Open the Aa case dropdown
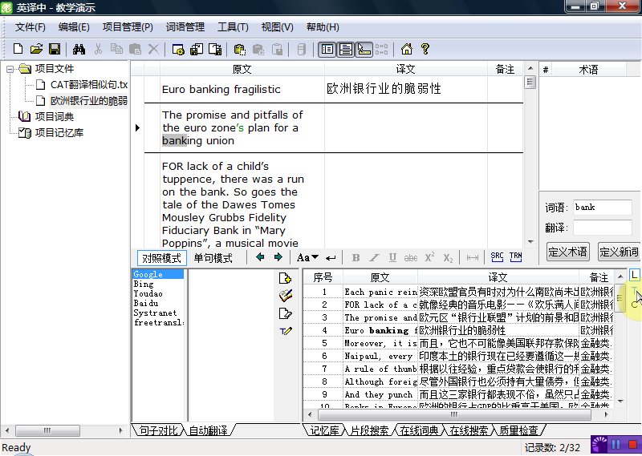Viewport: 642px width, 456px height. 307,257
